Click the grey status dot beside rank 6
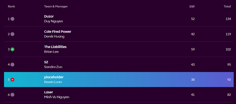Screen dimensions: 236x104 click(13, 95)
